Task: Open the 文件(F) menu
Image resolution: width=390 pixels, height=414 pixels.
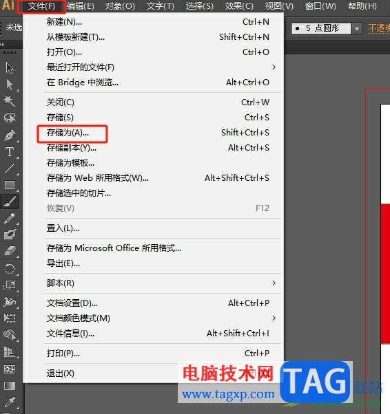Action: coord(41,6)
